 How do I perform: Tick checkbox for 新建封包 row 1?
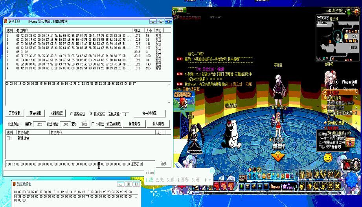[x=9, y=138]
